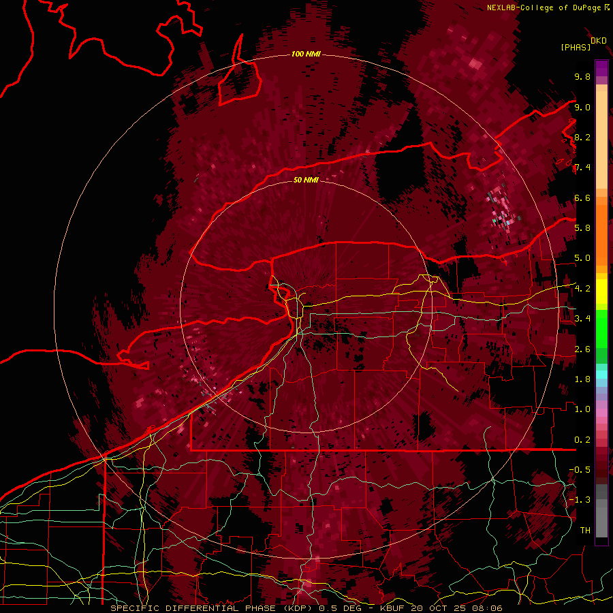Click the 7.4 legend value

point(582,168)
